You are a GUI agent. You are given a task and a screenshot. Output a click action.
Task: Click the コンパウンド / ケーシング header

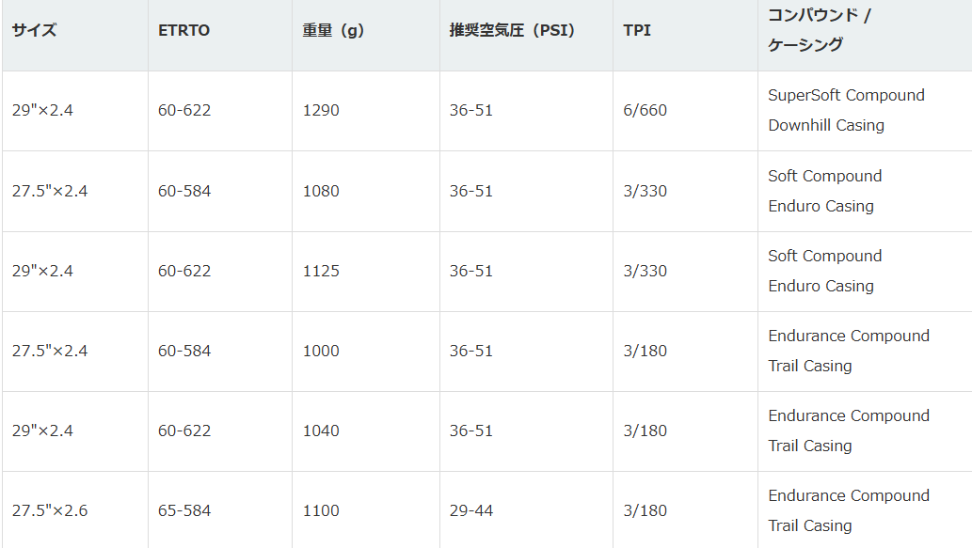coord(818,30)
